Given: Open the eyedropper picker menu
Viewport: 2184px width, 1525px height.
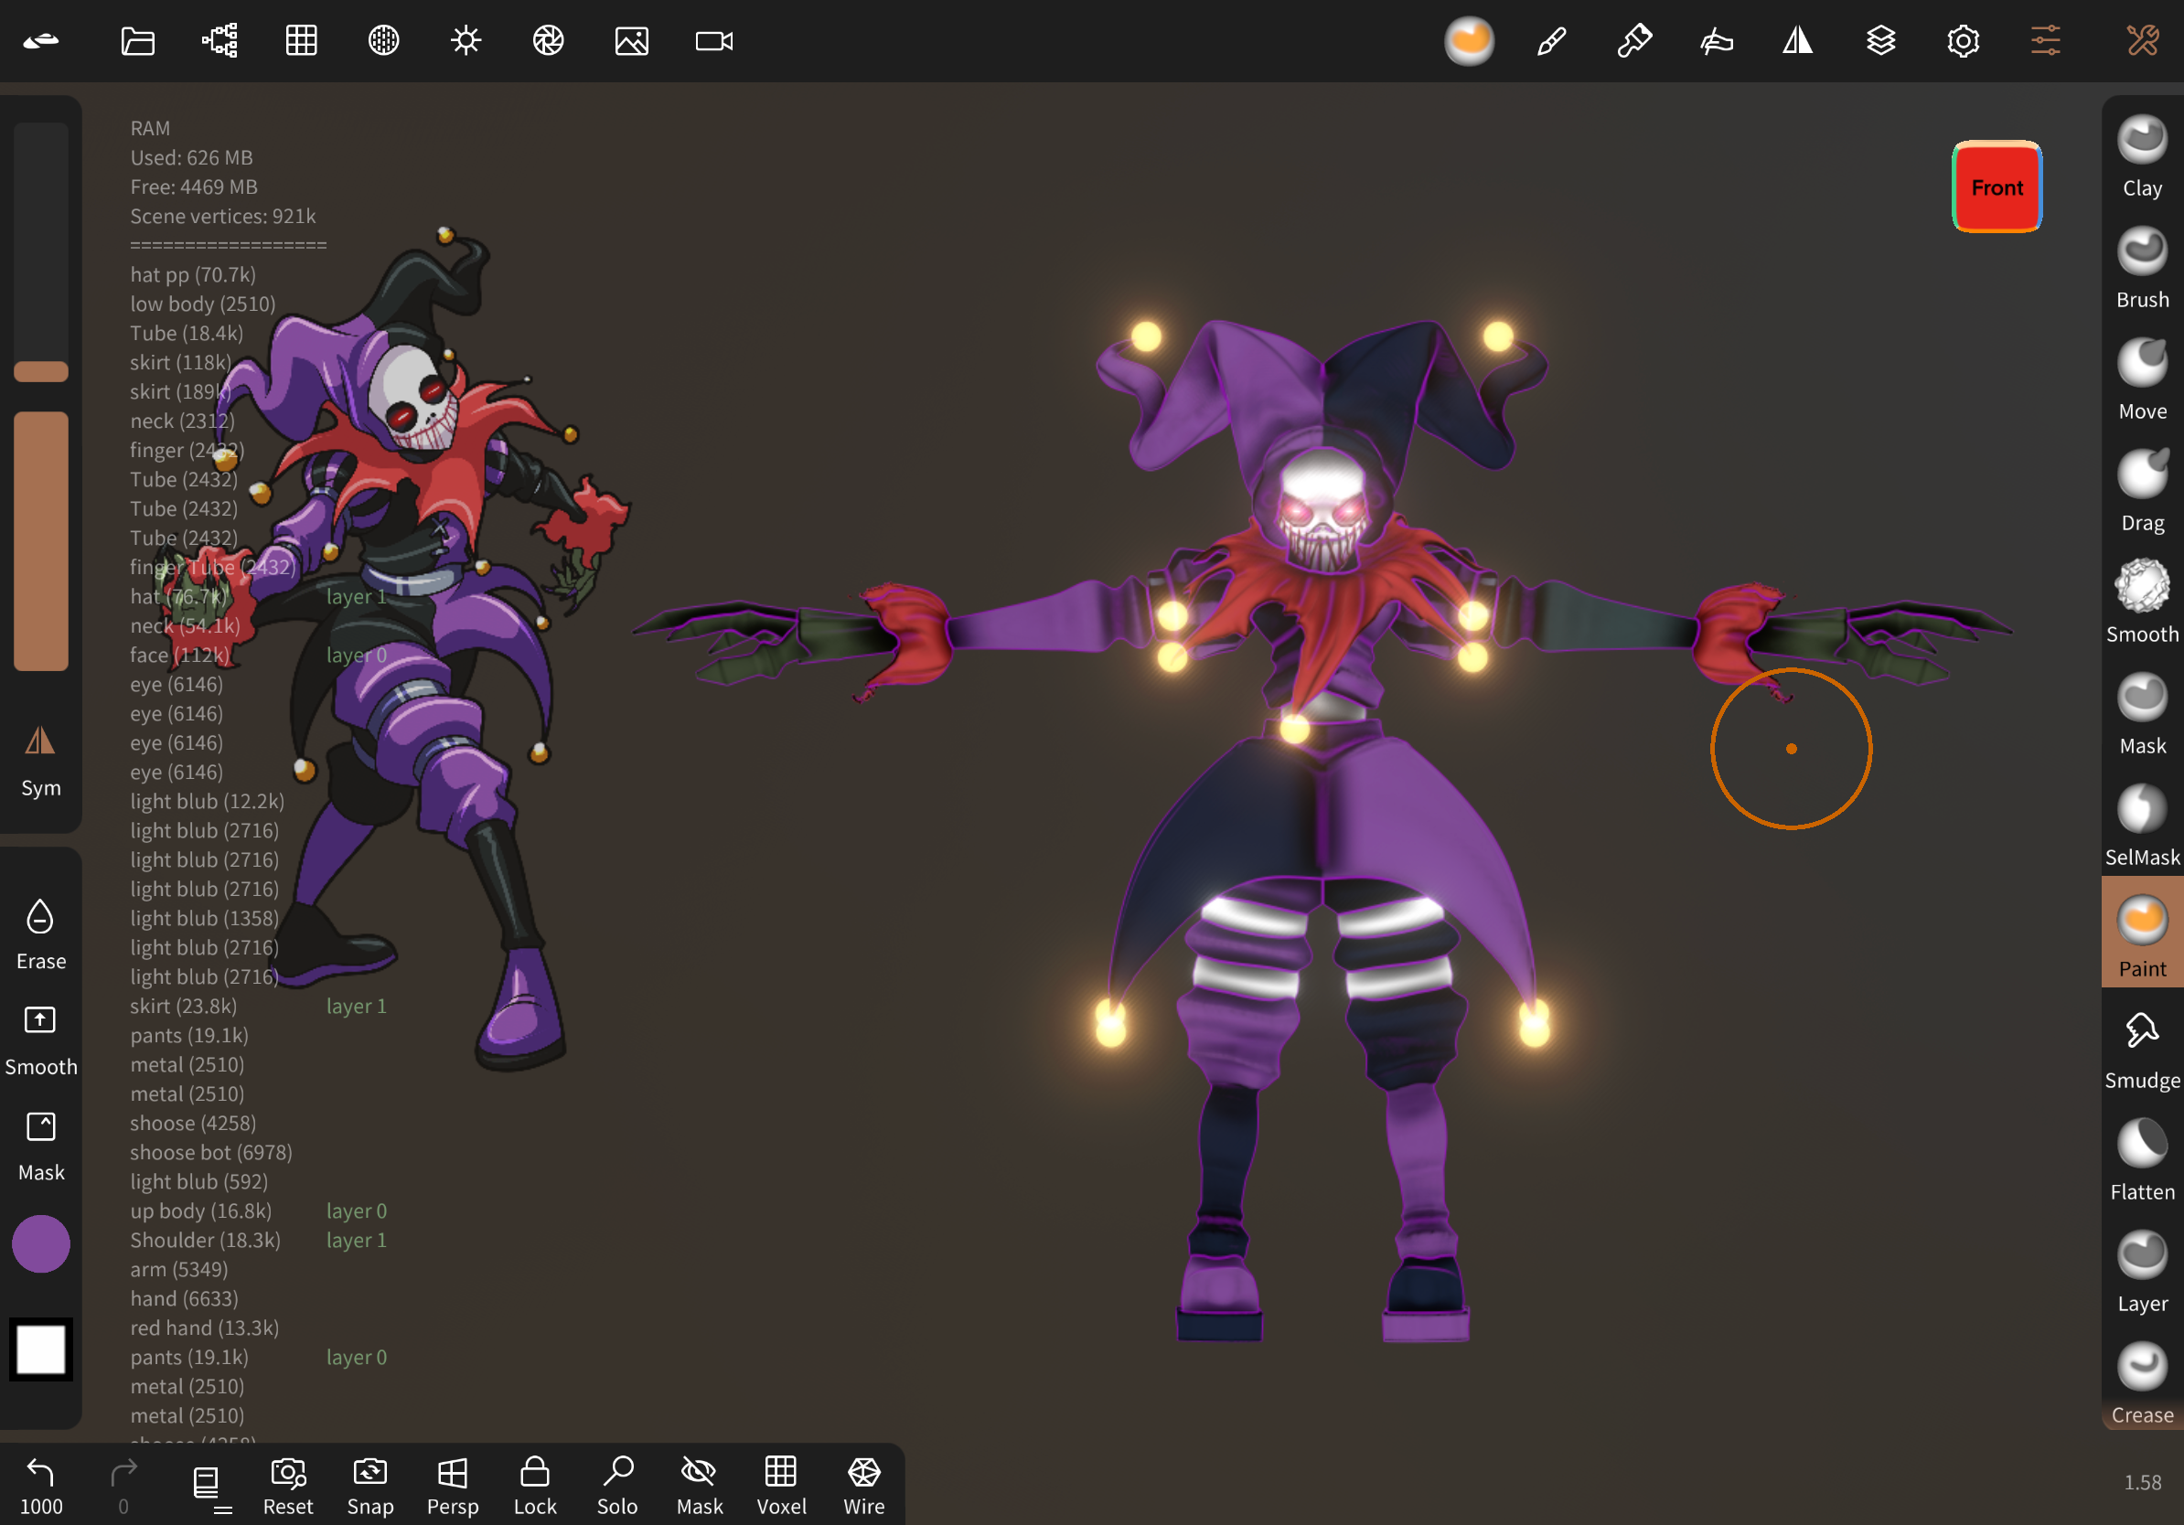Looking at the screenshot, I should (1634, 41).
